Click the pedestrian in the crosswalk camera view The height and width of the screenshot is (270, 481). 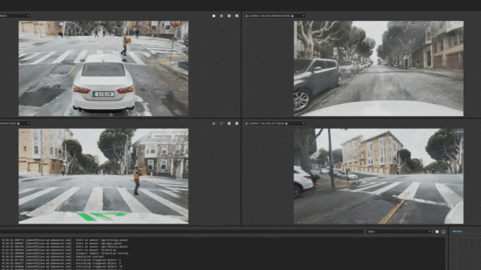[137, 180]
